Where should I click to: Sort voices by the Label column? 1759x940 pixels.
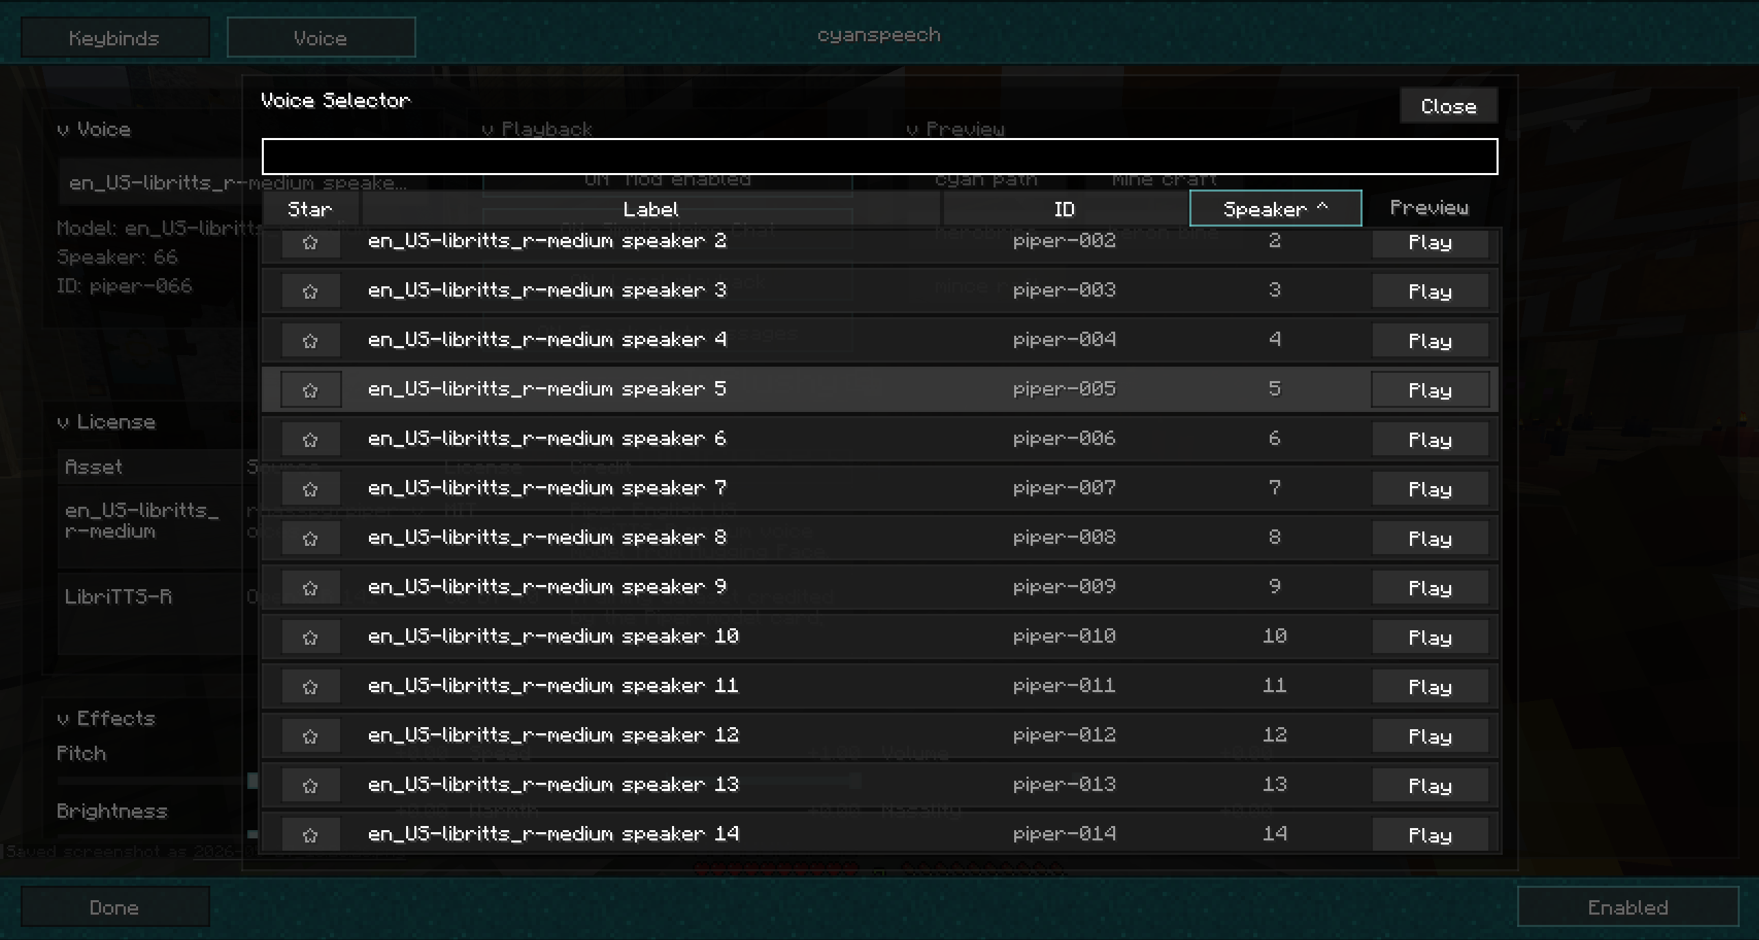click(x=651, y=208)
